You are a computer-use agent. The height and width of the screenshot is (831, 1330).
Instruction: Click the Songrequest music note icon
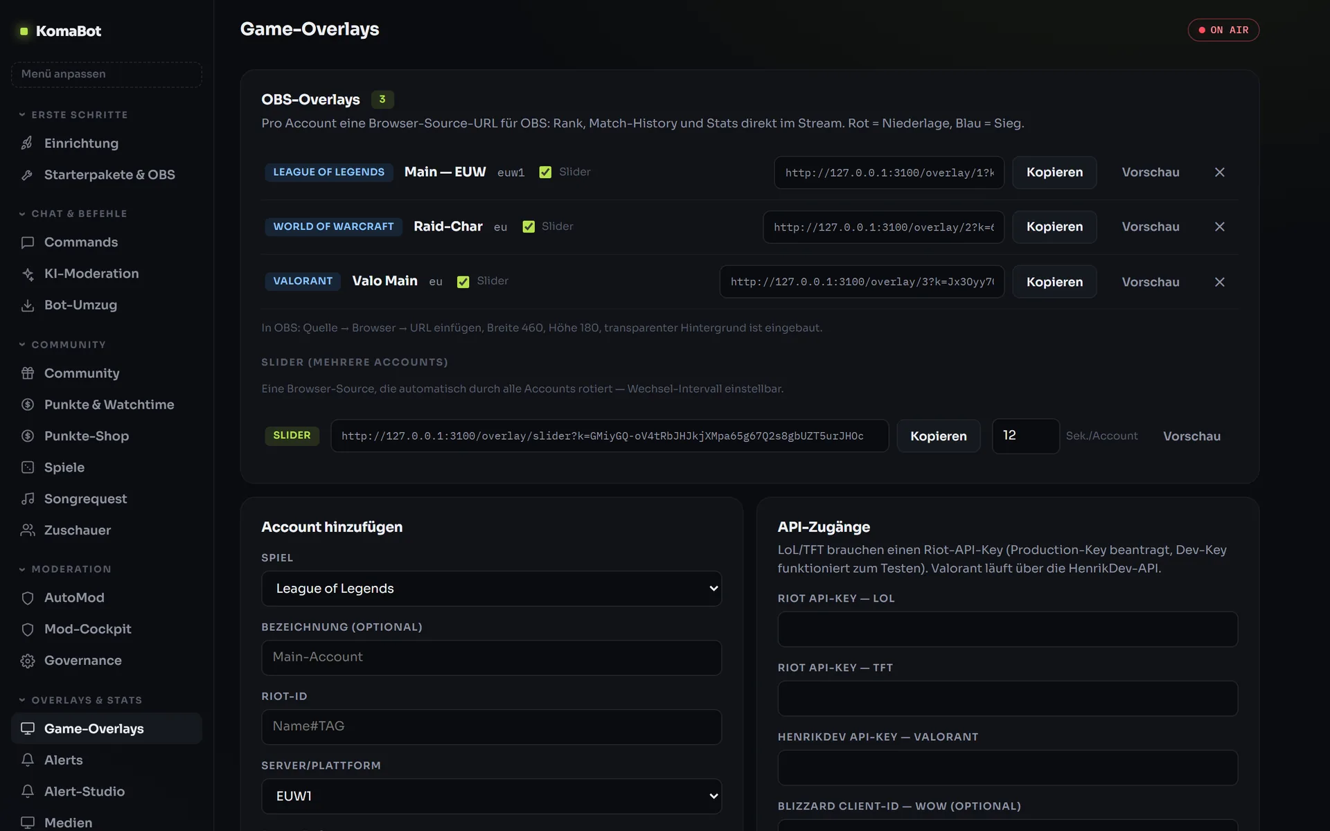click(x=28, y=499)
